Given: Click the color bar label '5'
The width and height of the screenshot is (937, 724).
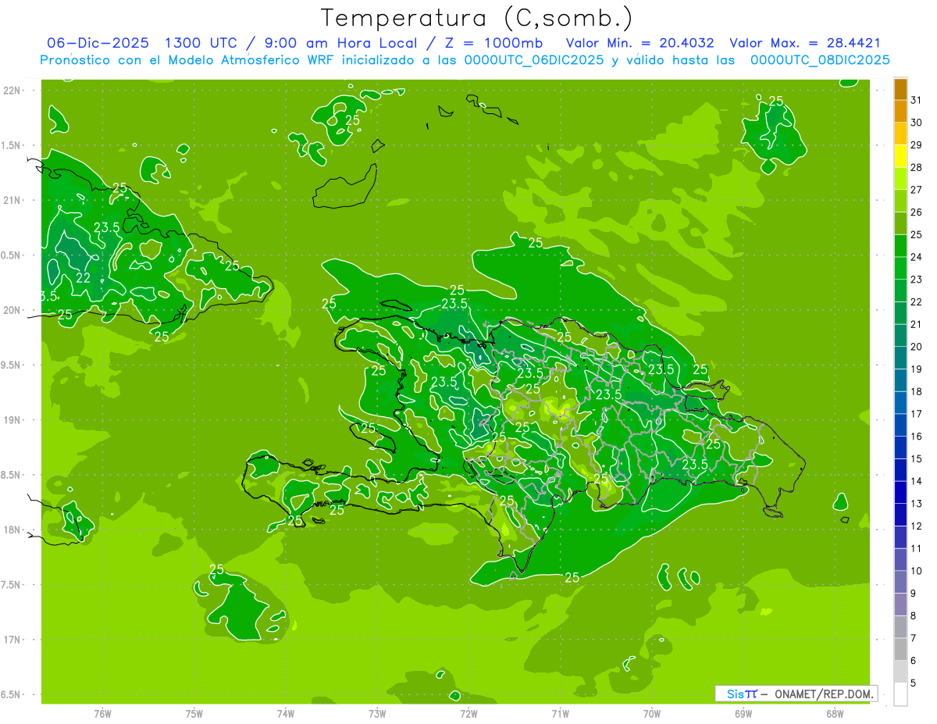Looking at the screenshot, I should click(914, 683).
